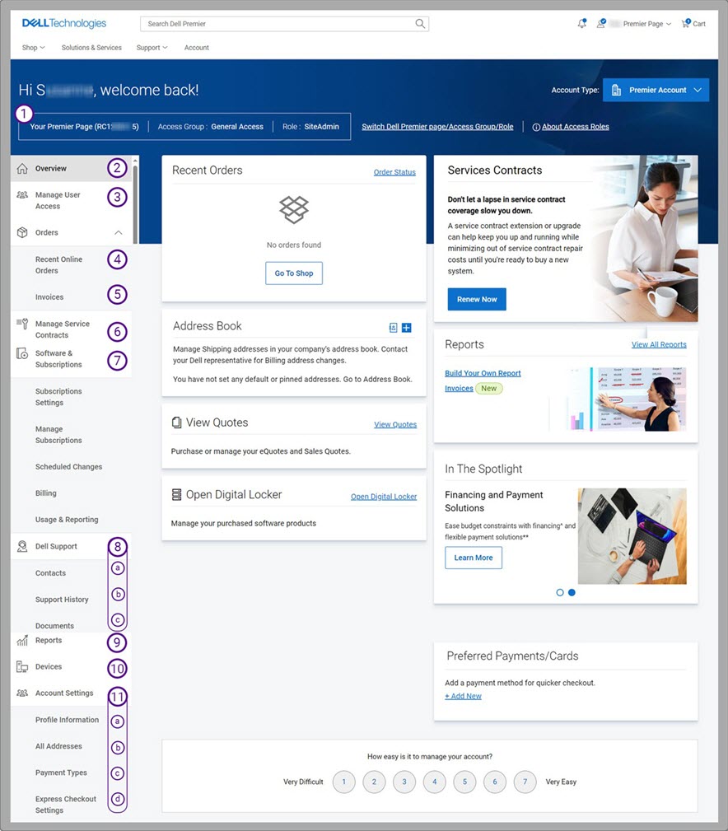Click the blue plus icon to add an address

pos(406,327)
